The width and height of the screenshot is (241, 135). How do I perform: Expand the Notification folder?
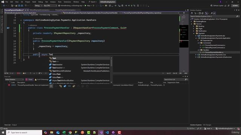point(194,31)
